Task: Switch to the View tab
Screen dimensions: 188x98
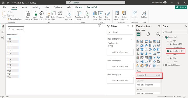Action: click(47, 7)
